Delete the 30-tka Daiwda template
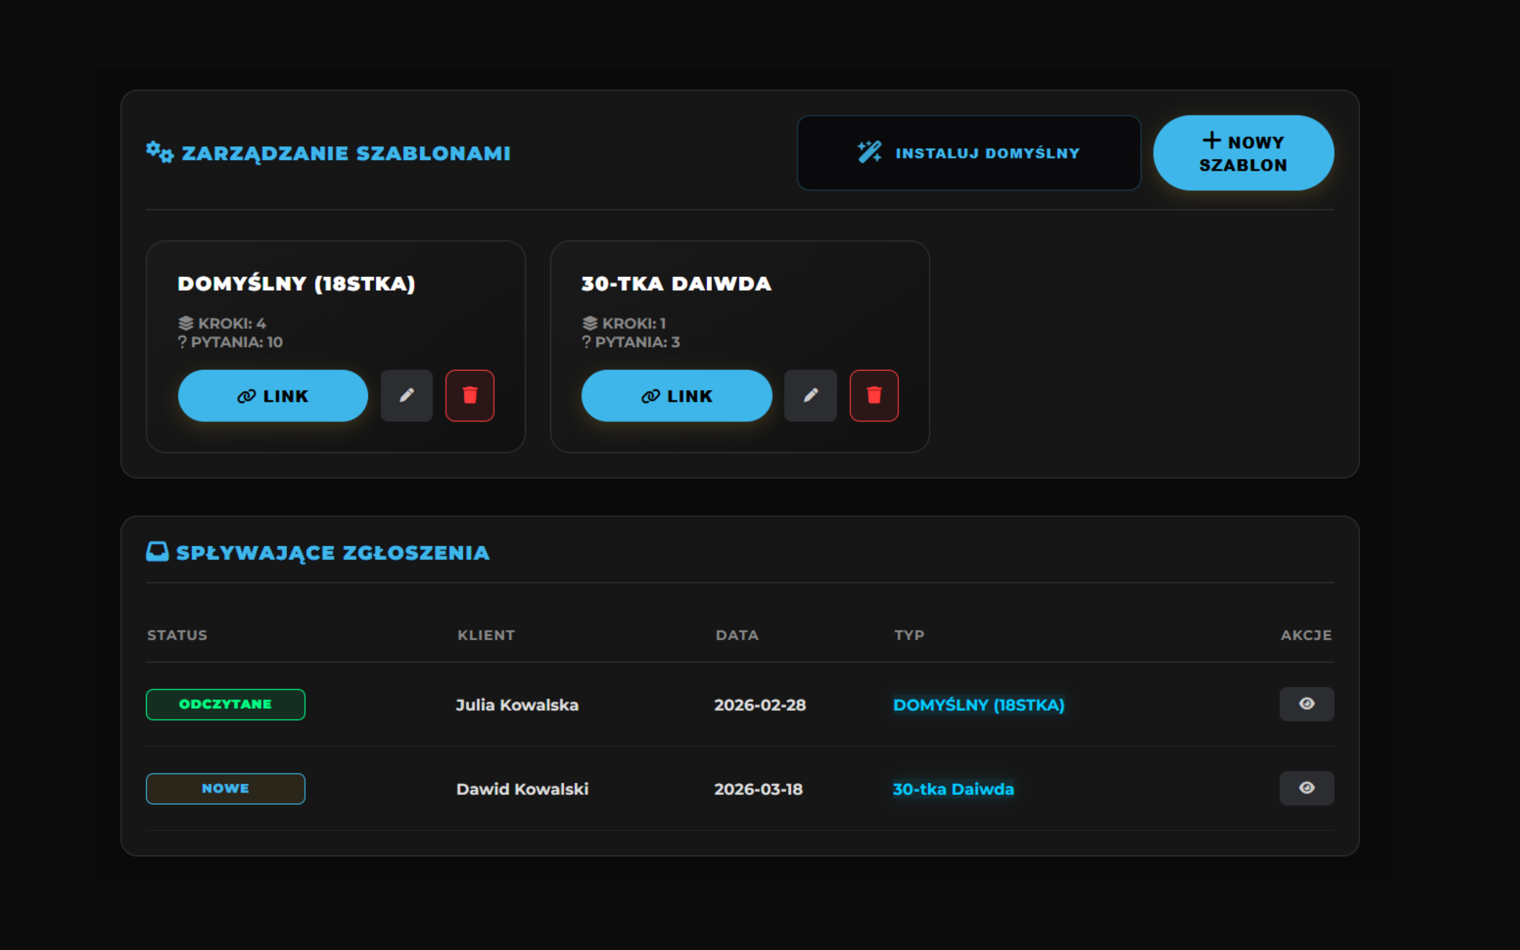 coord(873,395)
